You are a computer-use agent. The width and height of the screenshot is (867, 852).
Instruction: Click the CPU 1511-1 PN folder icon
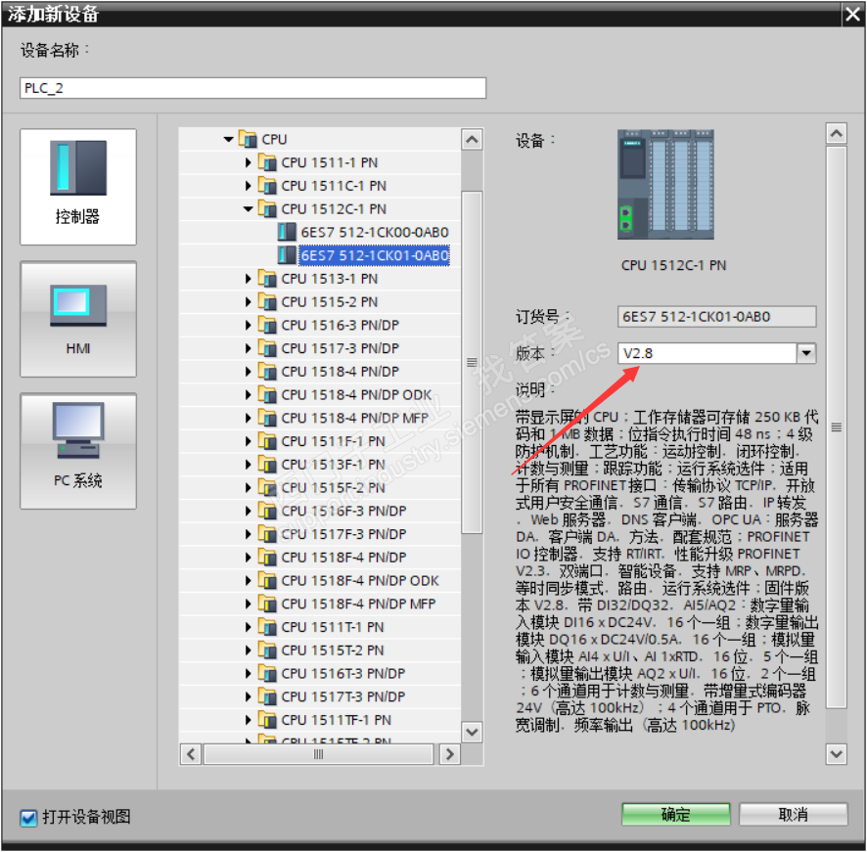[x=267, y=162]
